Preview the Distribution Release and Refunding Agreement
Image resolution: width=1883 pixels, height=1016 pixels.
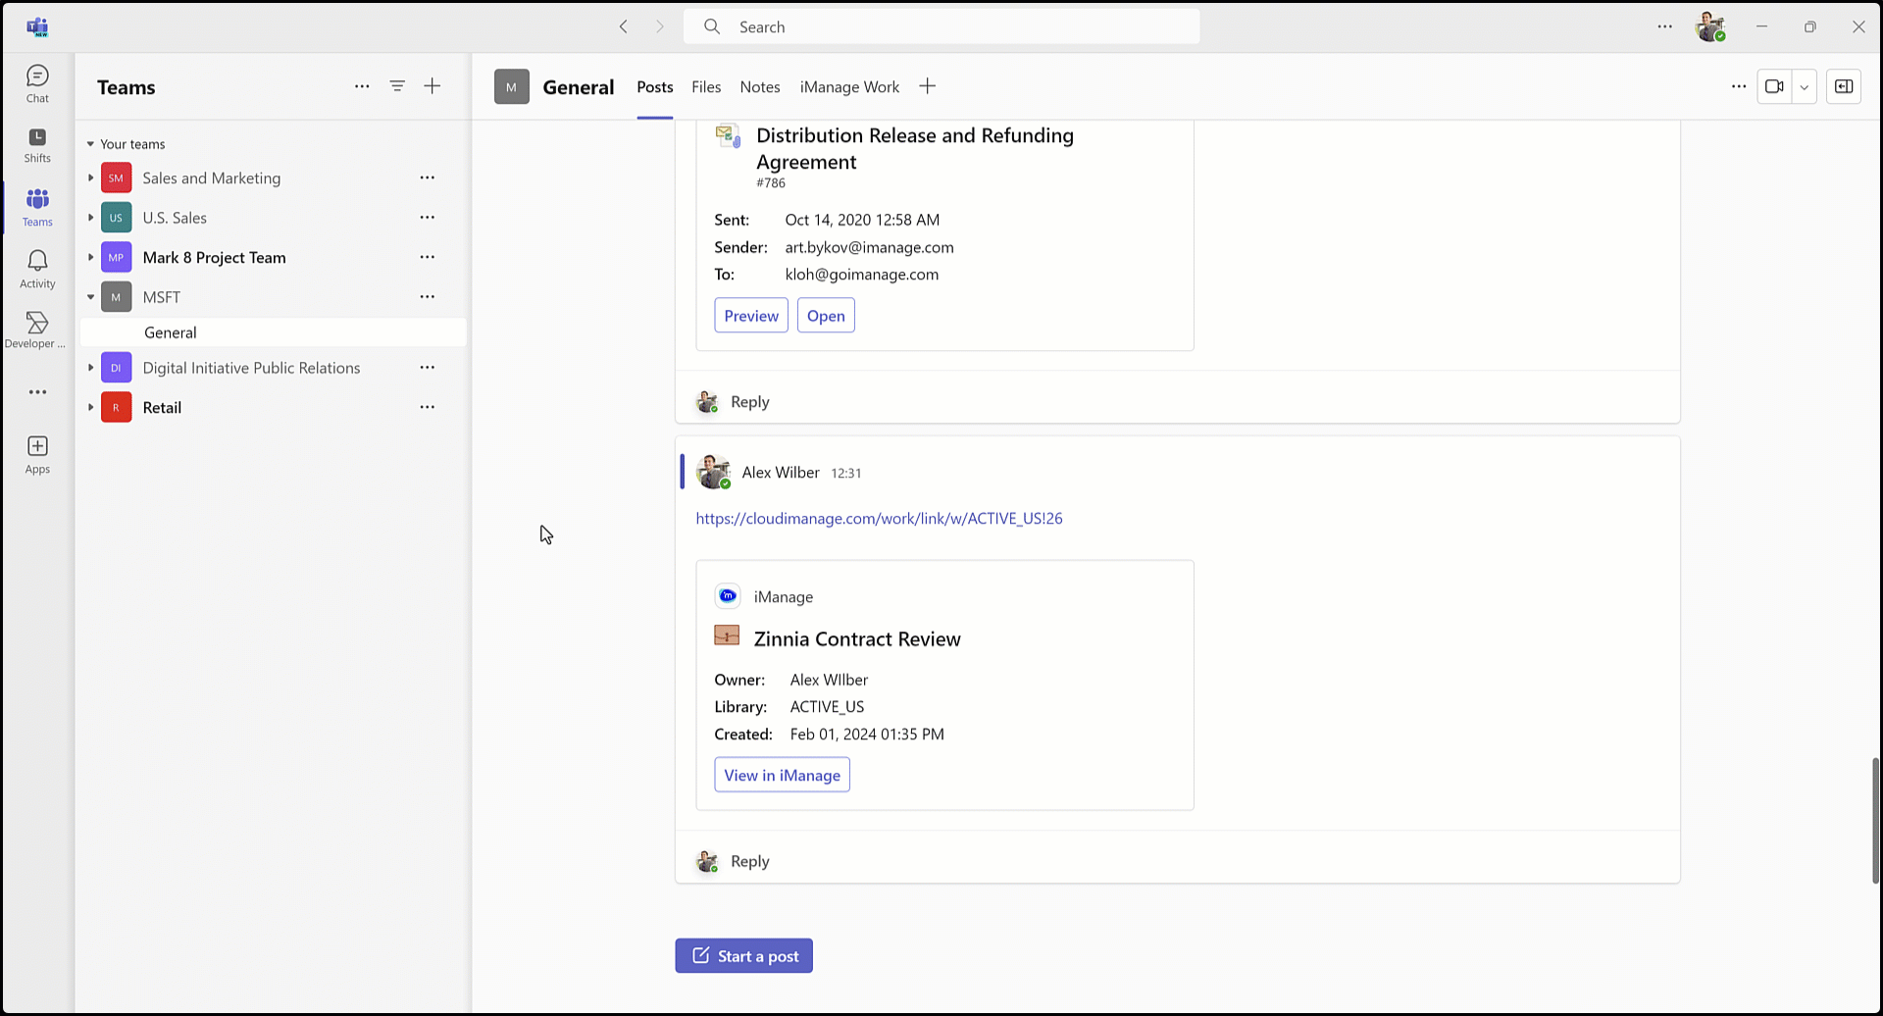point(750,315)
